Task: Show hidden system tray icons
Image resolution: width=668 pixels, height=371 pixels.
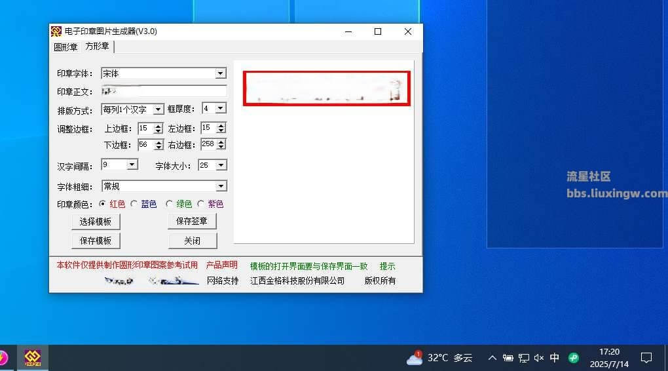Action: (492, 358)
